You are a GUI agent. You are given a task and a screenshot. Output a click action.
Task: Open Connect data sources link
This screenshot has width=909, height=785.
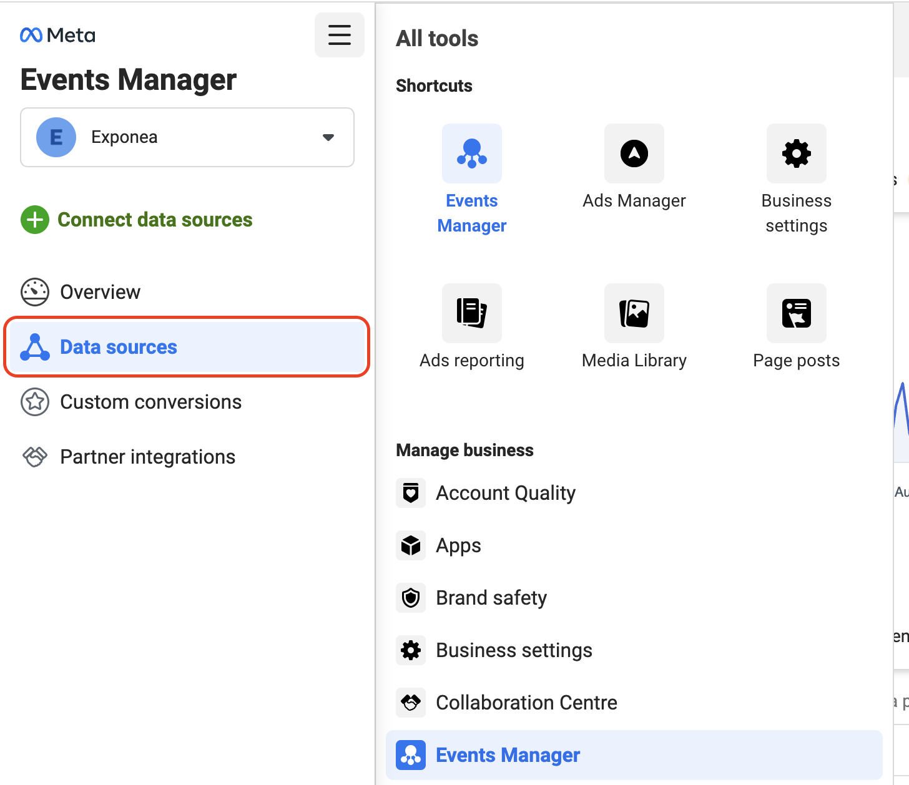coord(155,220)
